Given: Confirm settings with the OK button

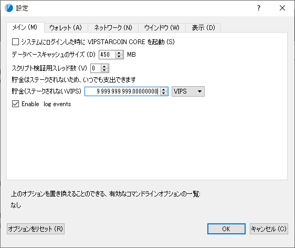Looking at the screenshot, I should [x=226, y=229].
